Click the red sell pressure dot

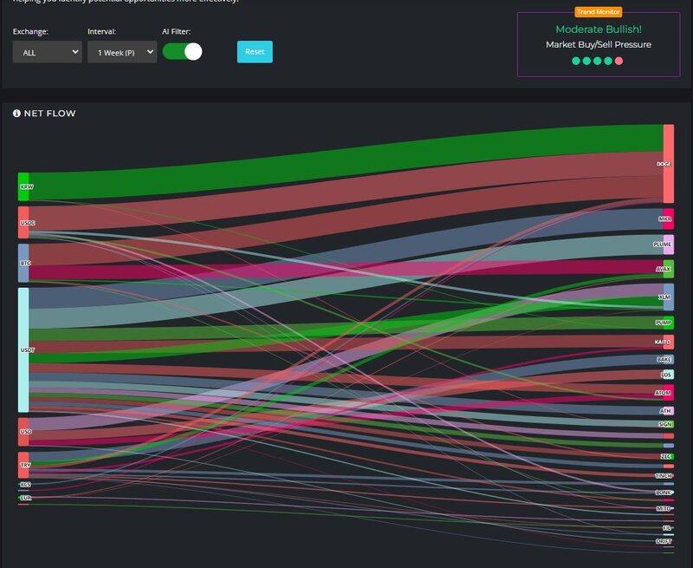tap(619, 61)
